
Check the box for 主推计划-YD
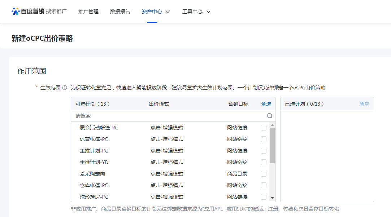tap(264, 162)
